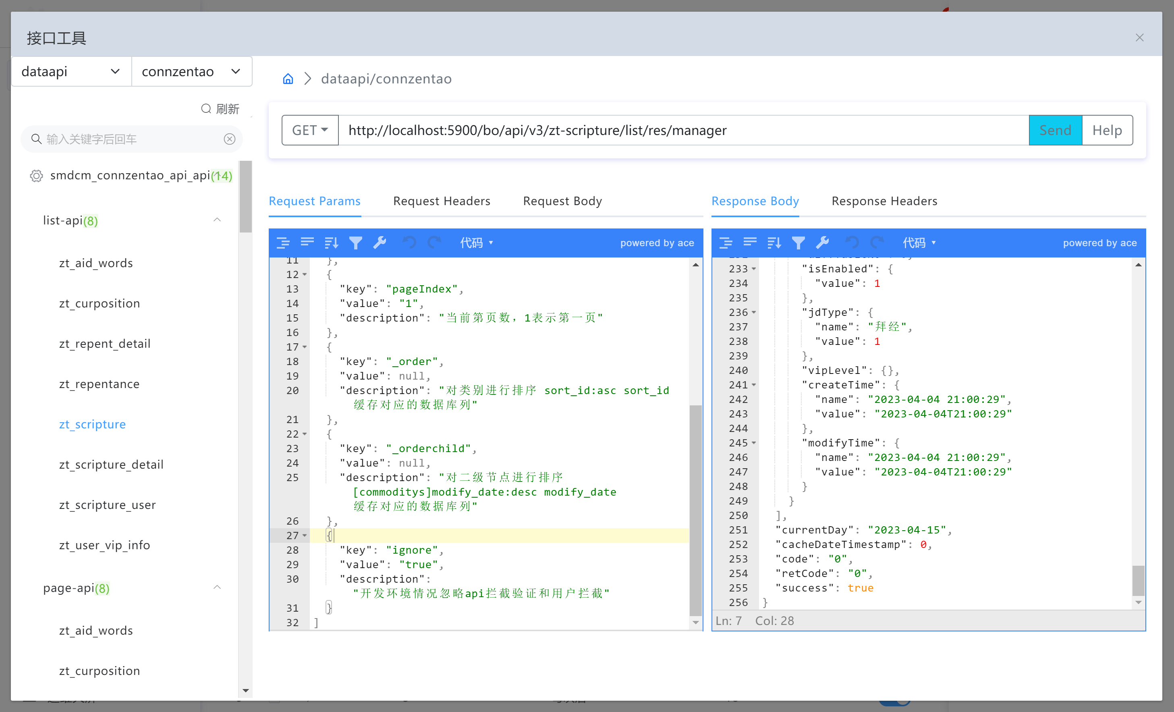
Task: Compact JSON in the Request Params editor
Action: [307, 243]
